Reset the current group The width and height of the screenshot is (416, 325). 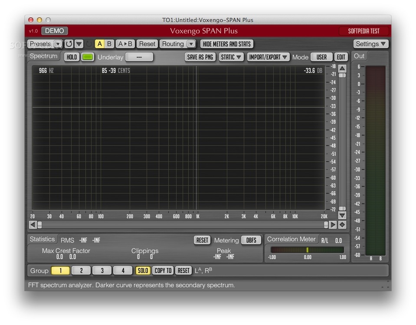pyautogui.click(x=183, y=271)
